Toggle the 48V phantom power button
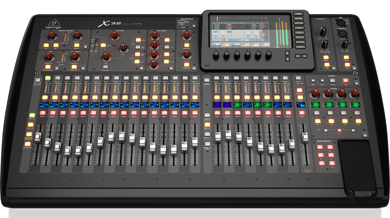The width and height of the screenshot is (390, 218). click(46, 45)
